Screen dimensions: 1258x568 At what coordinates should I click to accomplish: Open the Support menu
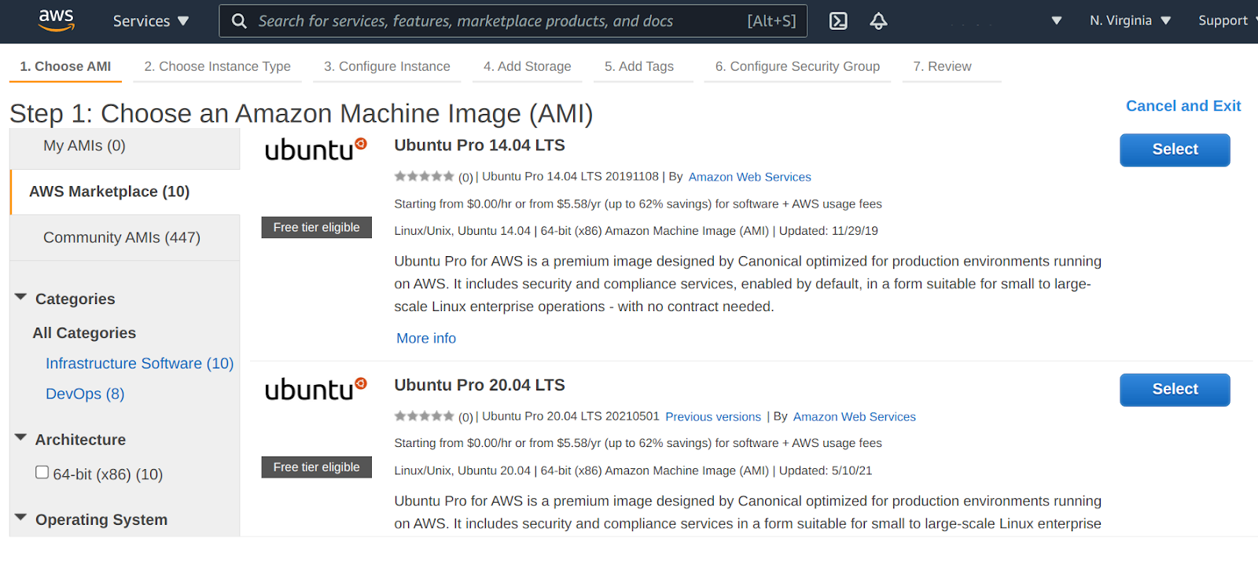[x=1226, y=20]
